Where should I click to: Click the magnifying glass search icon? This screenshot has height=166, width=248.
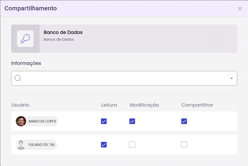point(17,78)
